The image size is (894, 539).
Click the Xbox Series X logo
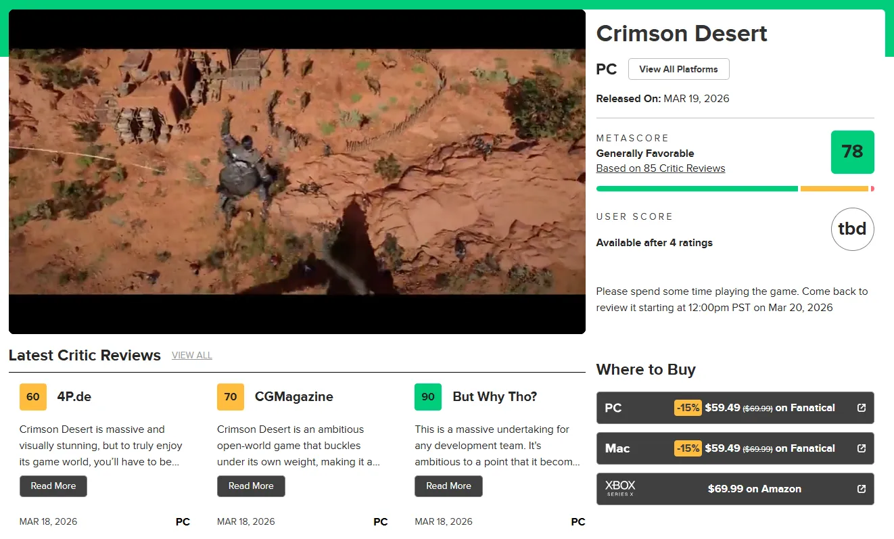click(619, 488)
